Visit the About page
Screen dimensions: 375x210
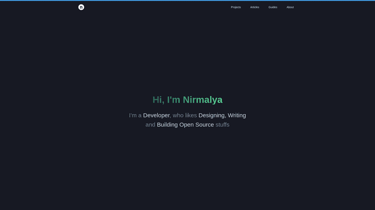click(x=290, y=7)
